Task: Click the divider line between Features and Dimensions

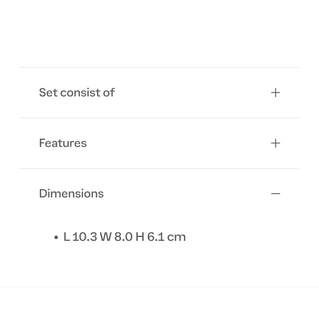Action: pyautogui.click(x=159, y=169)
